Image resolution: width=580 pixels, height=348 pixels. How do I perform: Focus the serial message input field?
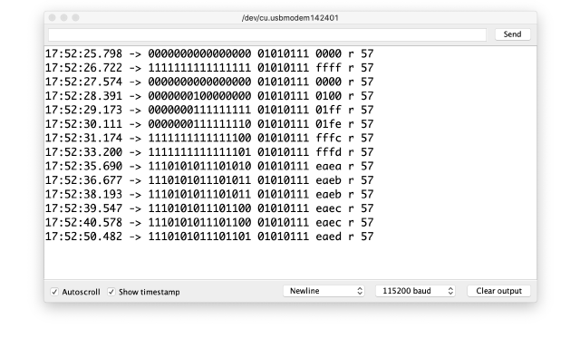(267, 34)
